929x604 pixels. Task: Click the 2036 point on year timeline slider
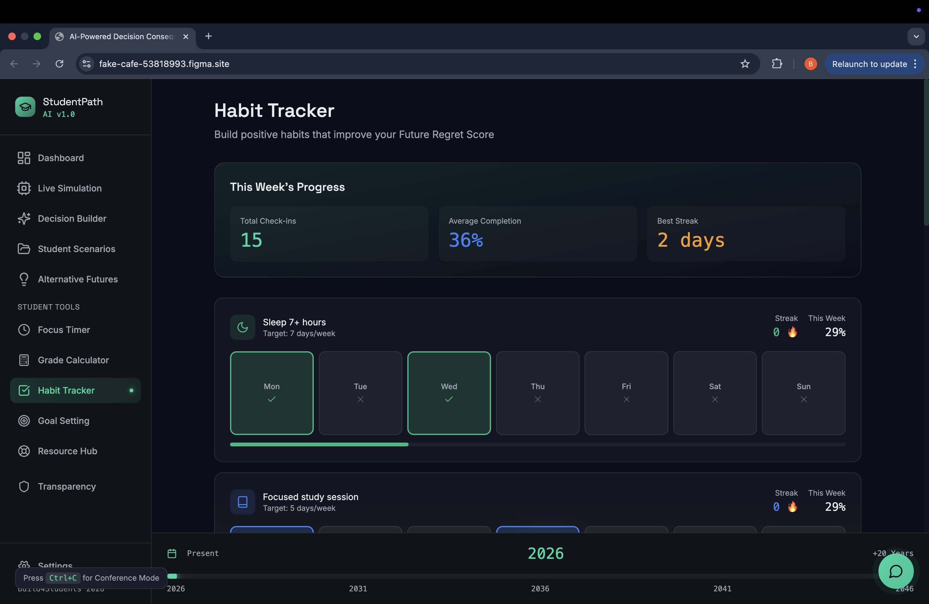540,576
